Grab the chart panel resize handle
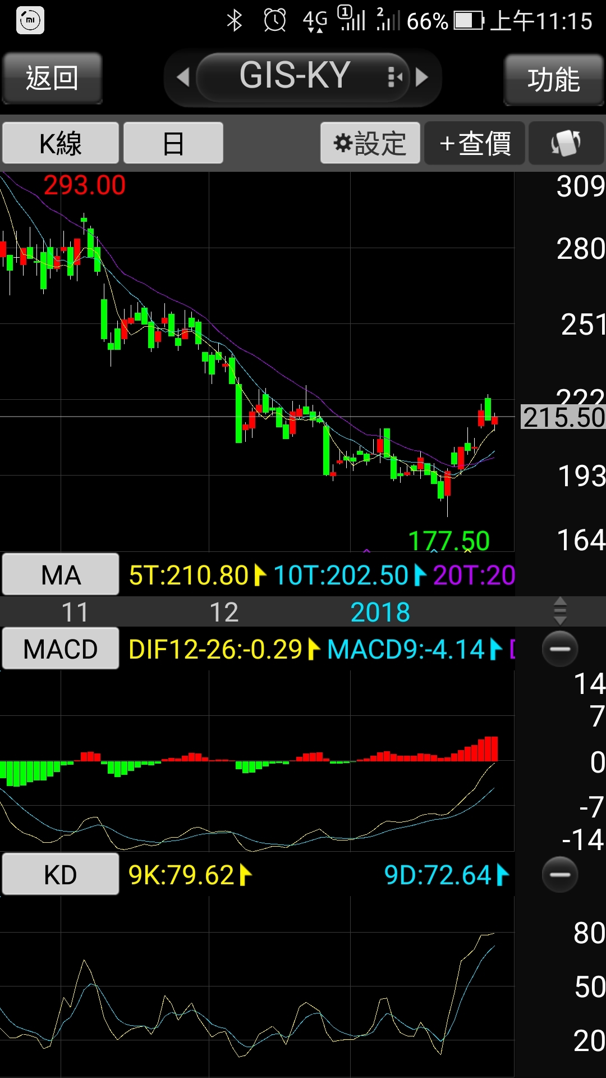 click(560, 611)
